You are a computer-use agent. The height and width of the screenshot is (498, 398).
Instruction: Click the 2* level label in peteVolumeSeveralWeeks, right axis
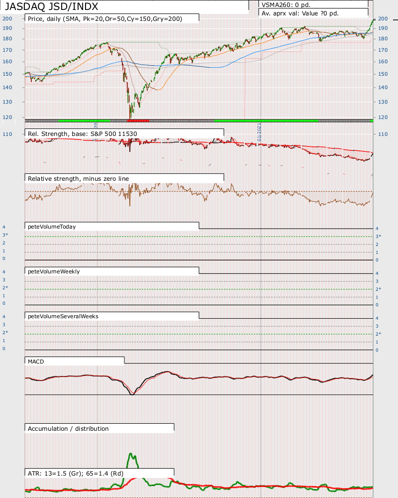coord(378,334)
